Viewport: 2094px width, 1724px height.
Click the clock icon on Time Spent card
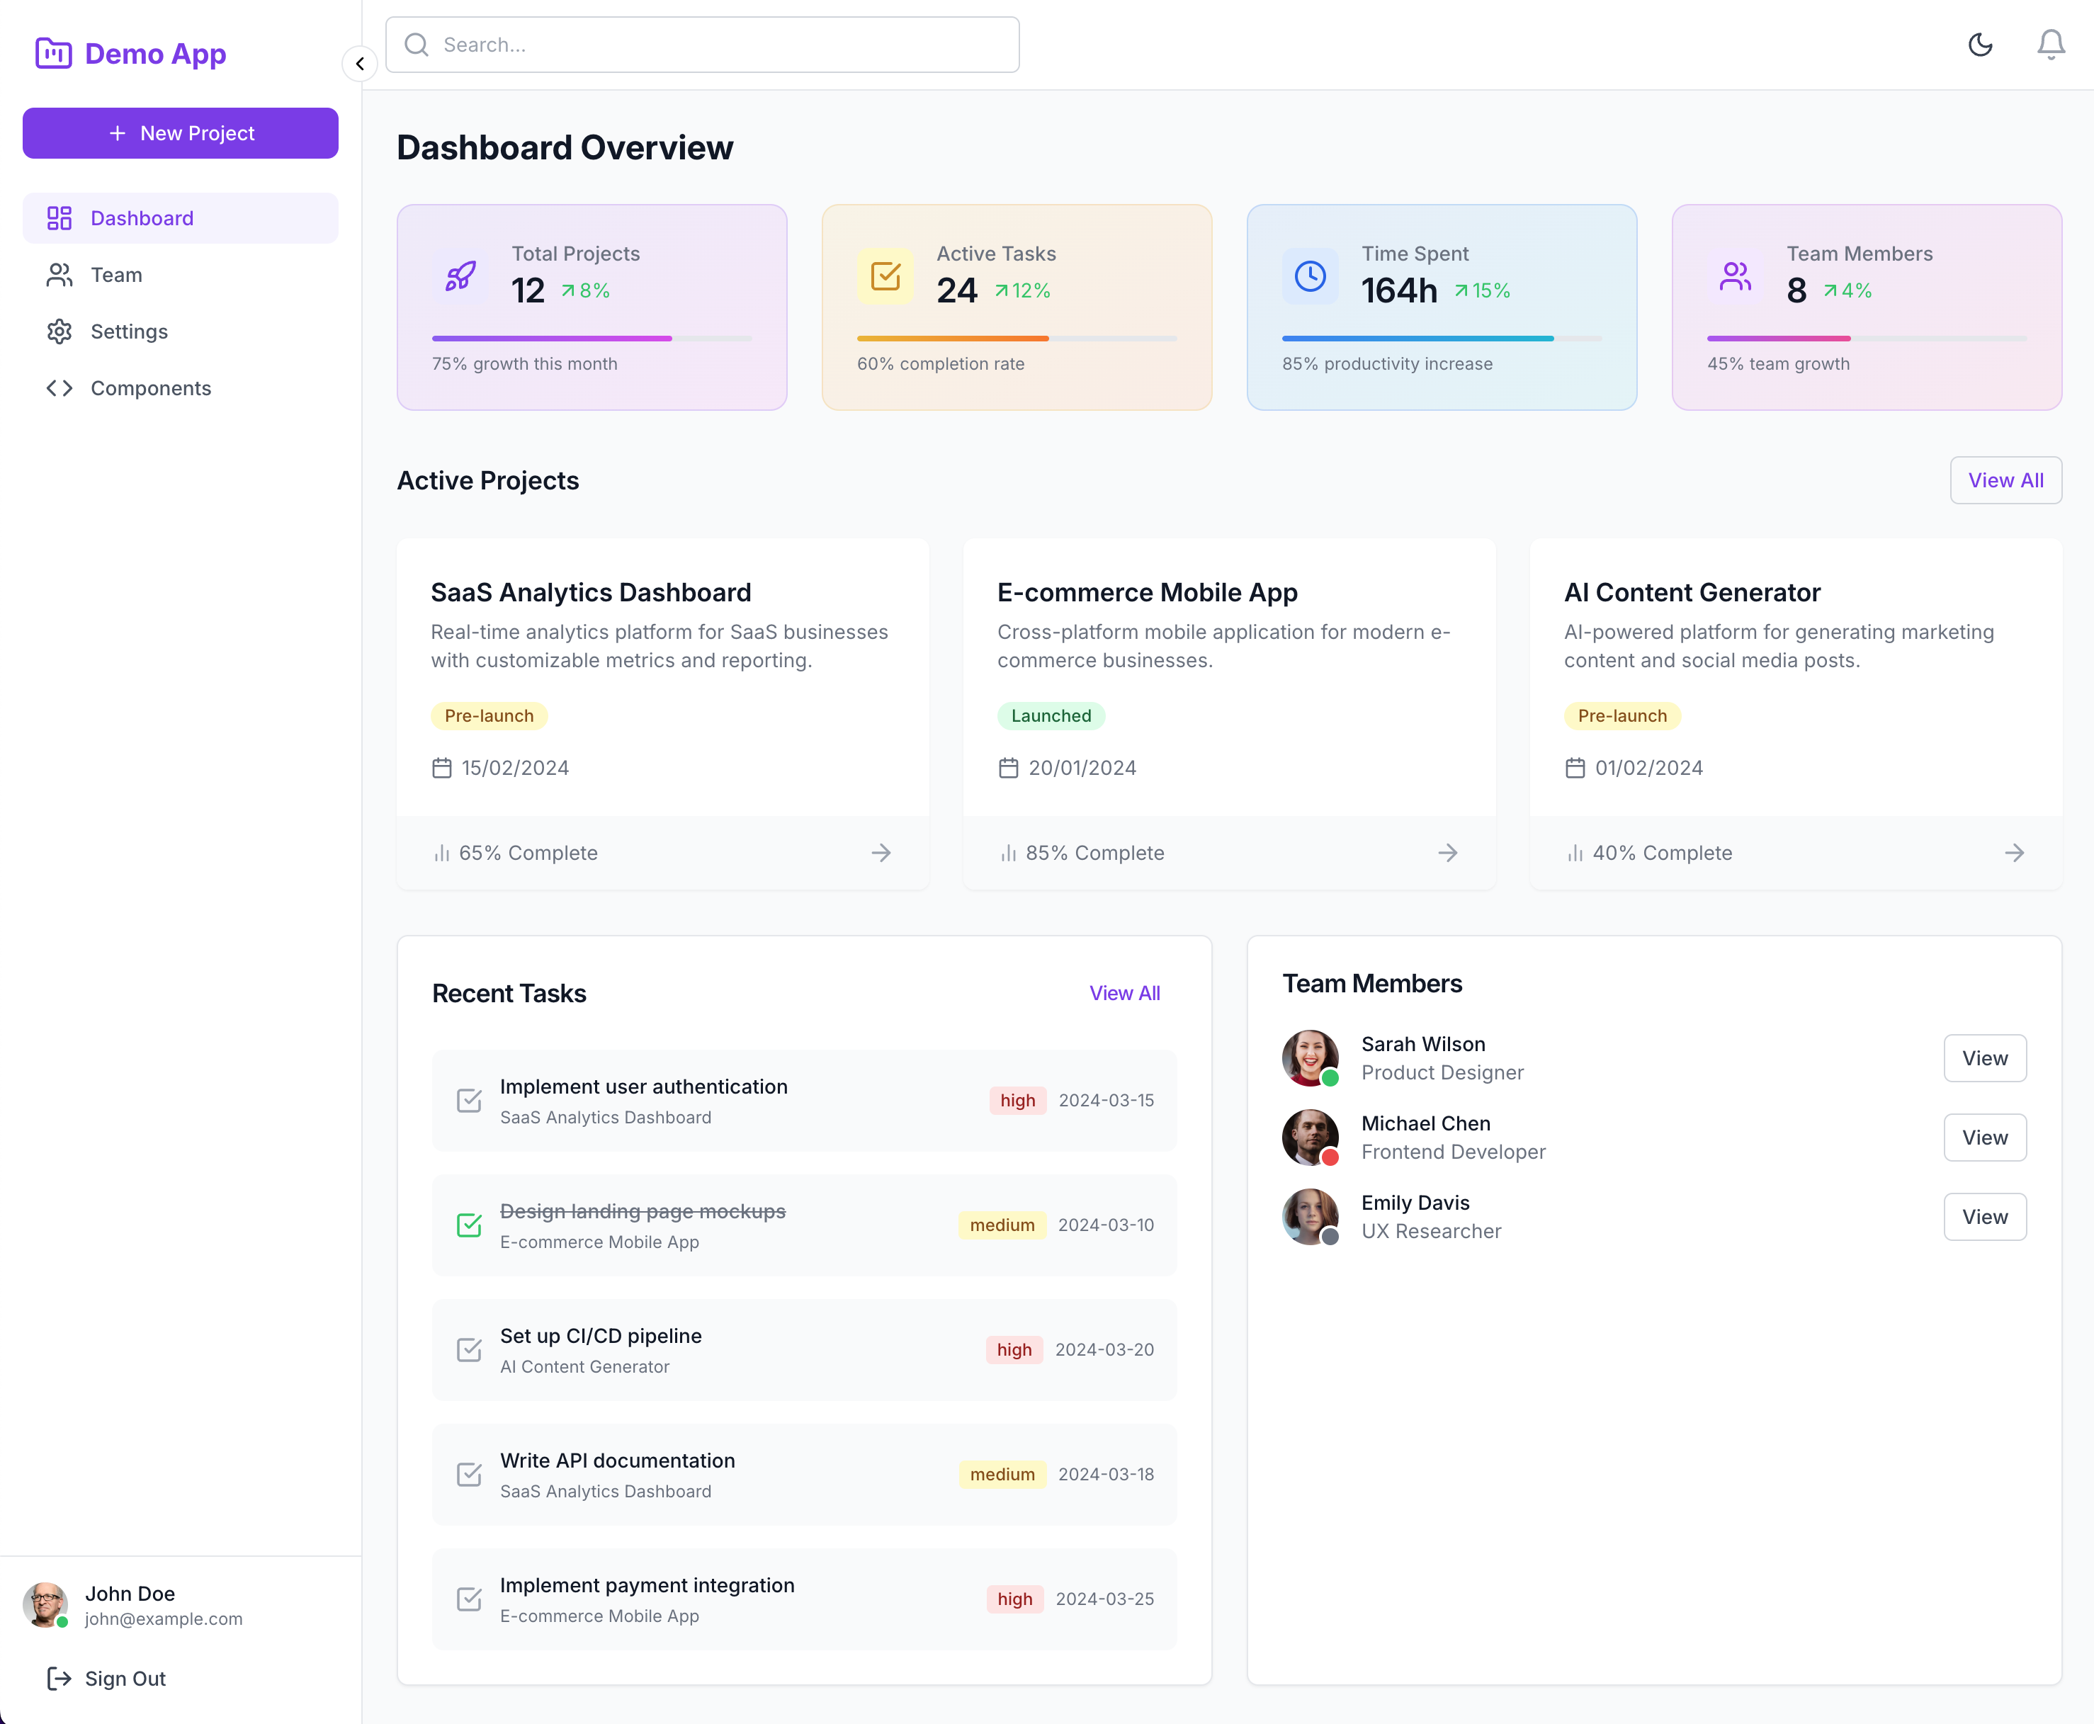pos(1309,277)
